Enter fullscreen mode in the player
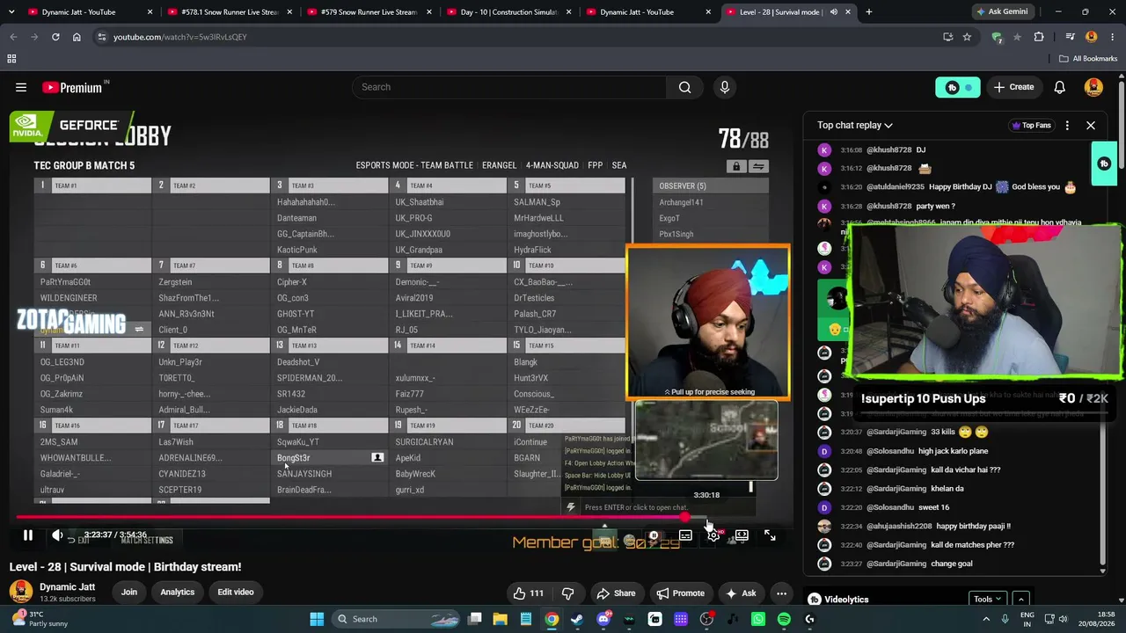 770,535
